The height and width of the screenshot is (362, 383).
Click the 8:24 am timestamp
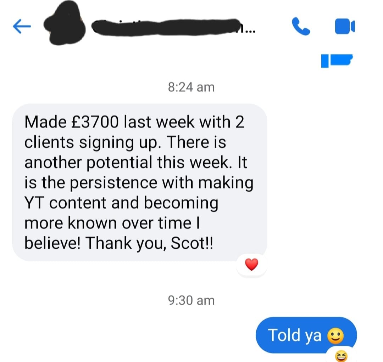point(191,87)
